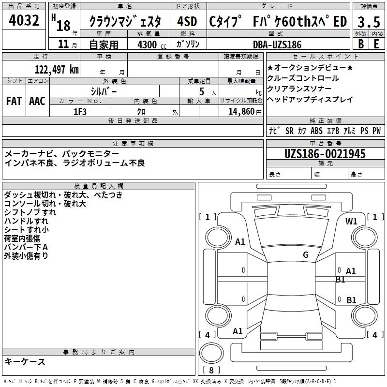Screen dimensions: 387x387
Task: Click the G windshield mark on the diagram
Action: pos(305,255)
